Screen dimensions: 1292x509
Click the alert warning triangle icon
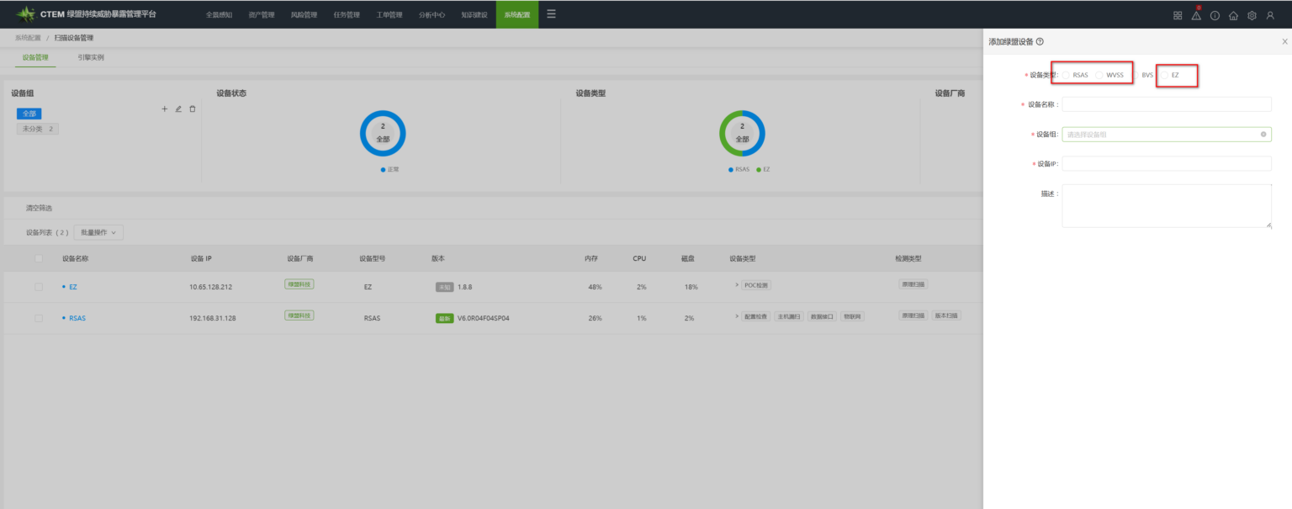point(1196,15)
